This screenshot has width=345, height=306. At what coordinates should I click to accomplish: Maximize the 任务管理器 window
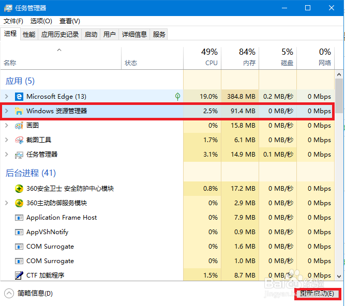tap(308, 8)
